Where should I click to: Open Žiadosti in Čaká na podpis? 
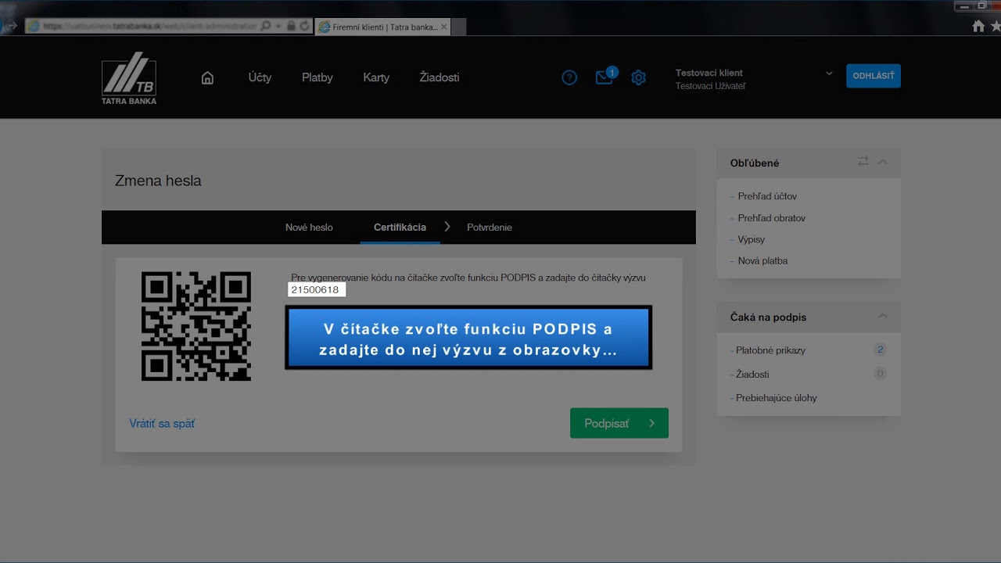pyautogui.click(x=752, y=374)
